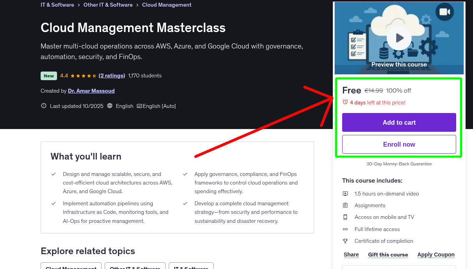Click the alarm clock icon beside the discount

[x=344, y=102]
